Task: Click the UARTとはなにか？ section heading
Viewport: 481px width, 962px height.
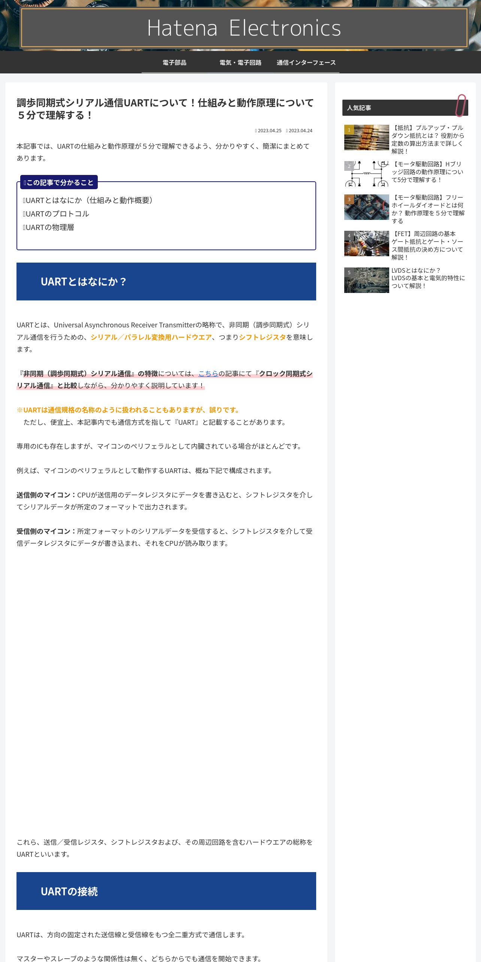Action: pyautogui.click(x=166, y=282)
